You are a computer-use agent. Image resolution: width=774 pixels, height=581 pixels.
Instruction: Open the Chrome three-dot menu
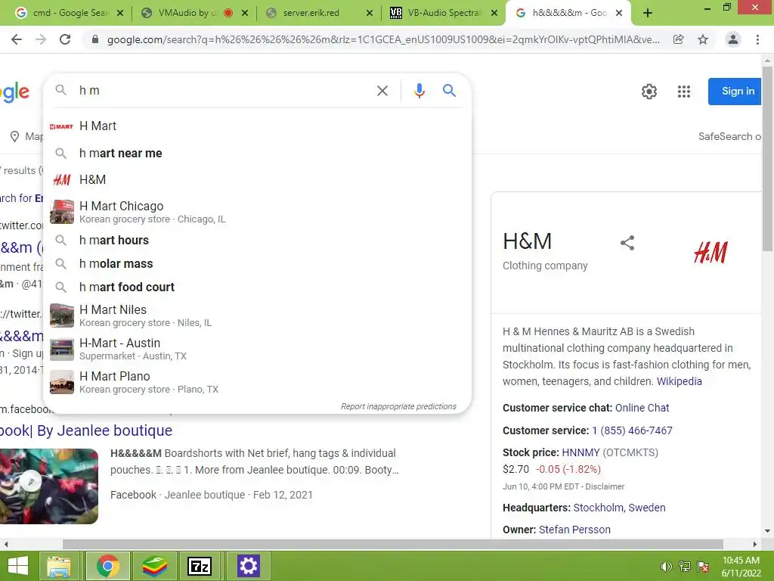[757, 39]
